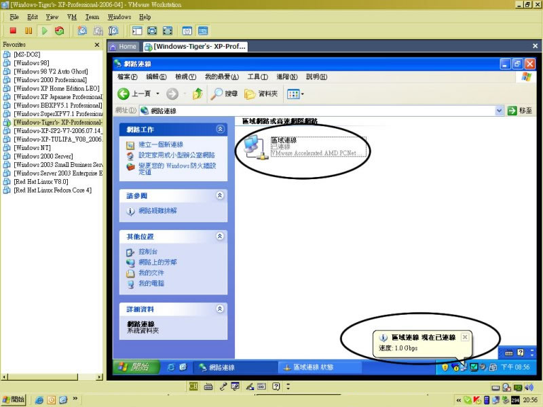
Task: Click the host 開始 Start button
Action: (x=14, y=400)
